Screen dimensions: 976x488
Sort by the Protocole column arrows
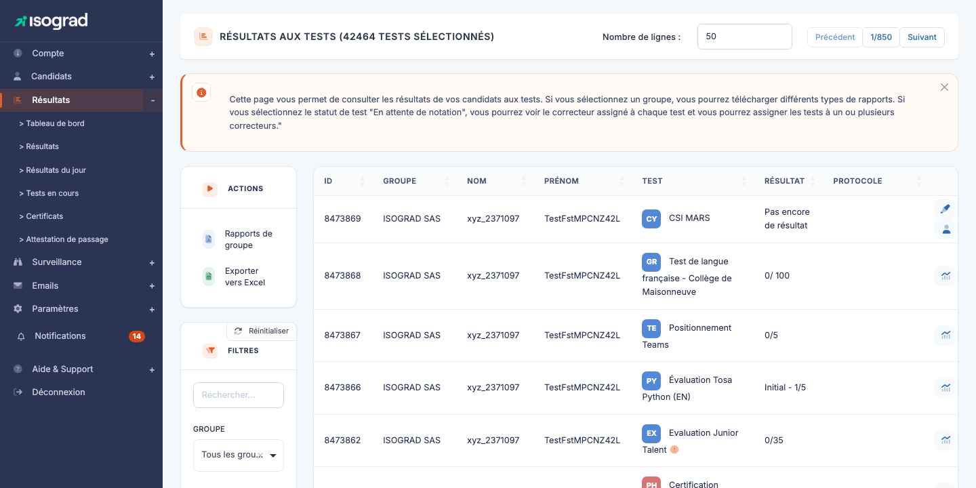(919, 181)
